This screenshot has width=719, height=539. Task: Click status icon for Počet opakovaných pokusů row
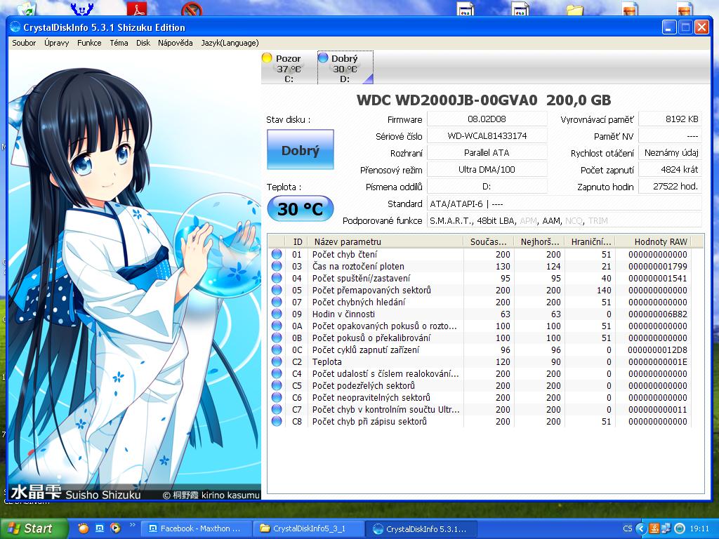277,326
